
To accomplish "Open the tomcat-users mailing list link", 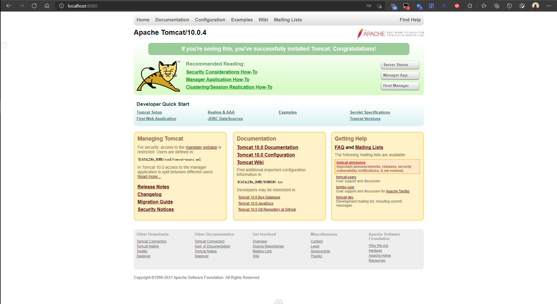I will pyautogui.click(x=346, y=177).
